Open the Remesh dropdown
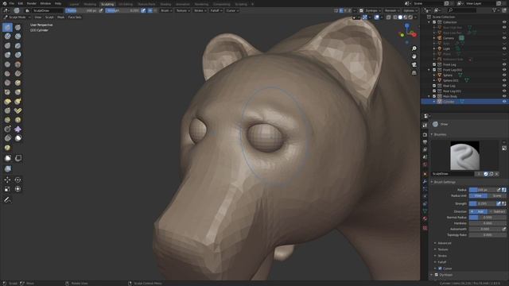The width and height of the screenshot is (509, 286). pyautogui.click(x=392, y=10)
